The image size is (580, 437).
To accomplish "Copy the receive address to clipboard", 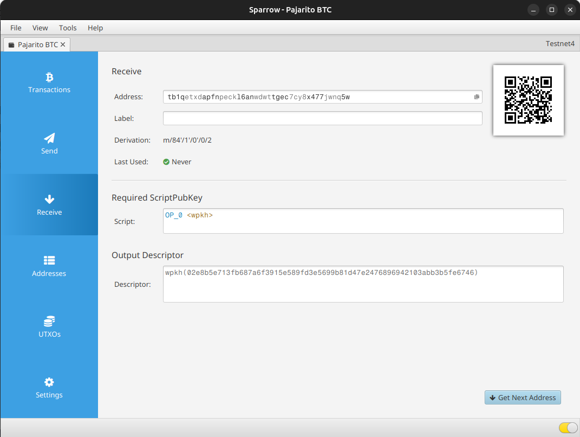I will pos(477,97).
